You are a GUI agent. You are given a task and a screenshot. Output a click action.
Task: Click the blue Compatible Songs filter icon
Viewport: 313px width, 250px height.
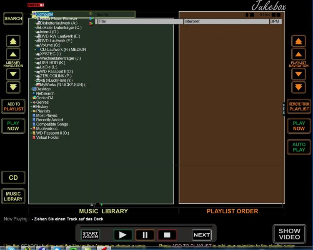coord(34,124)
